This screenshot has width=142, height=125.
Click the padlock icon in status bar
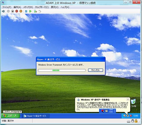[136, 121]
